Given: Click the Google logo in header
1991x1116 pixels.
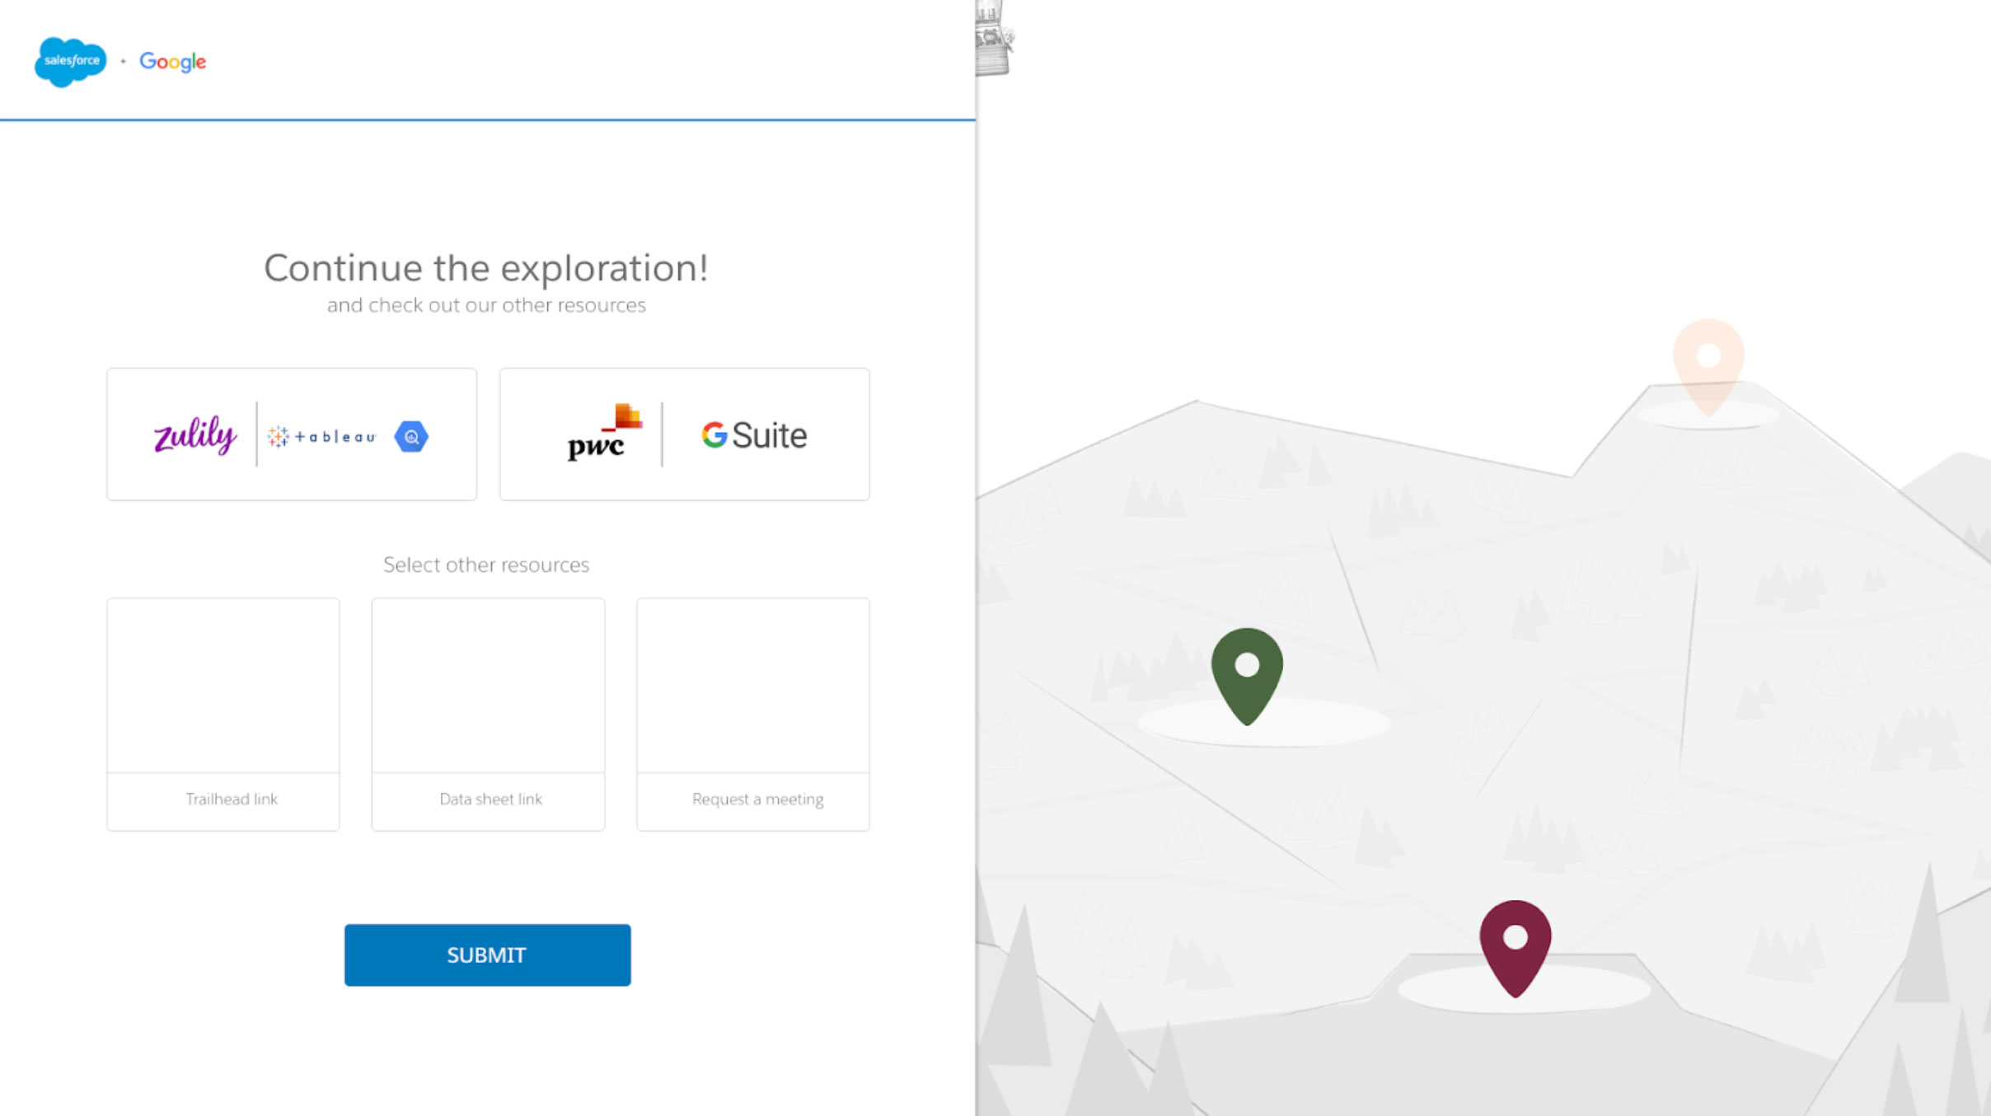Looking at the screenshot, I should pyautogui.click(x=173, y=62).
